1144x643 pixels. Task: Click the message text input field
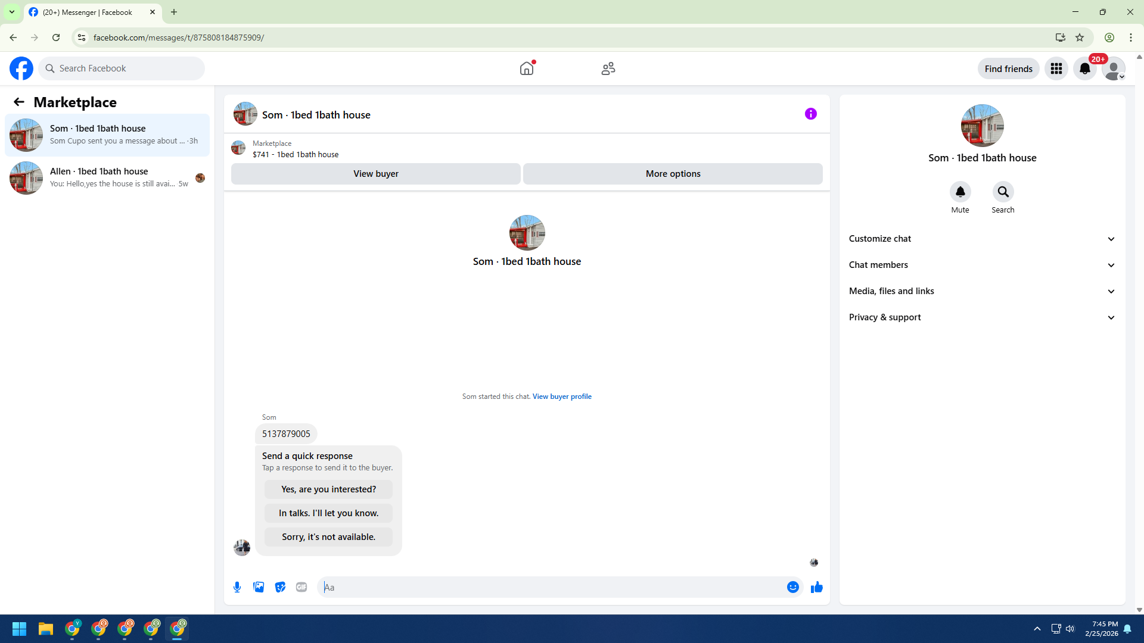coord(554,587)
